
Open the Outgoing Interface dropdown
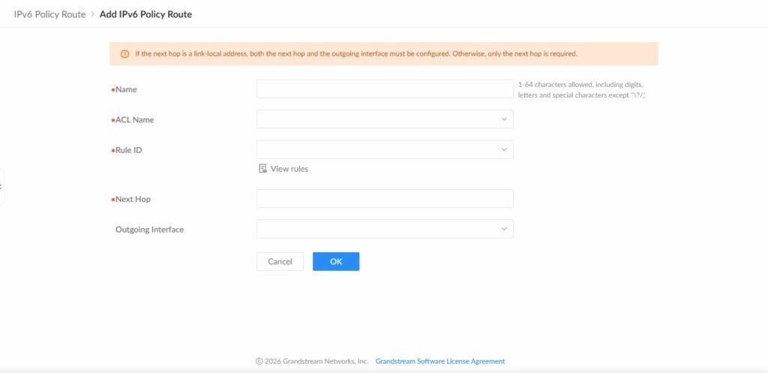[x=385, y=229]
